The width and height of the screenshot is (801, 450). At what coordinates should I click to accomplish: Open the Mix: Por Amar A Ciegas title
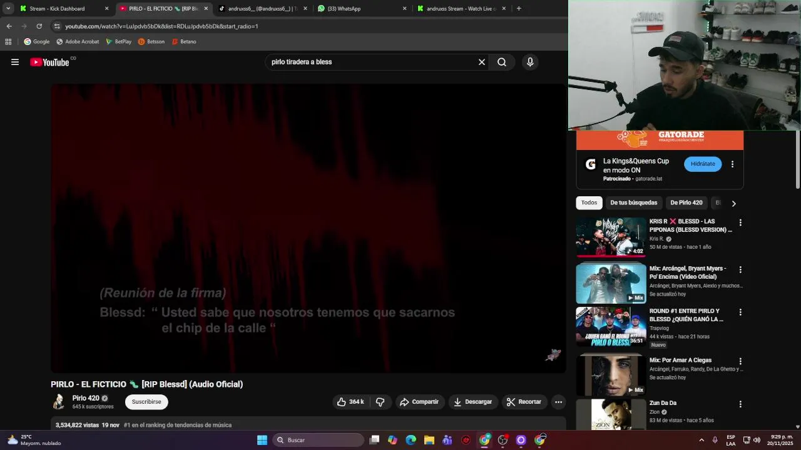click(x=680, y=360)
